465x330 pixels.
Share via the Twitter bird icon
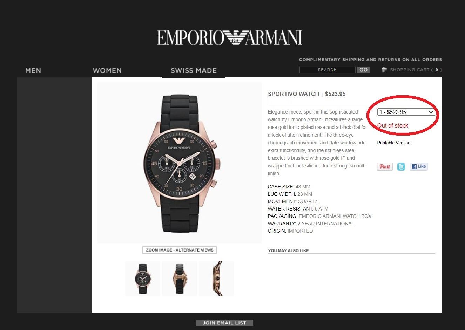[401, 166]
